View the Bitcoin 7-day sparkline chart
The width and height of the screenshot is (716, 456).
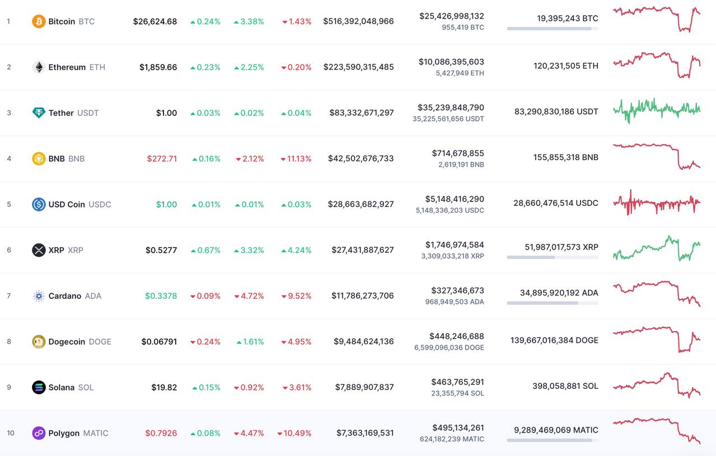(656, 18)
